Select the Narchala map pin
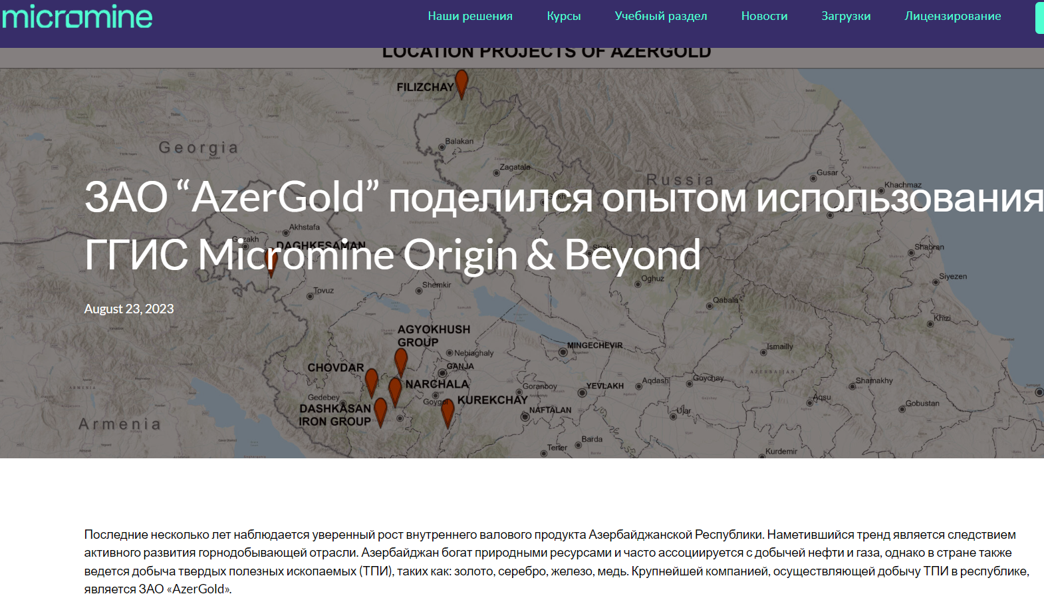Screen dimensions: 1044x594 click(395, 390)
